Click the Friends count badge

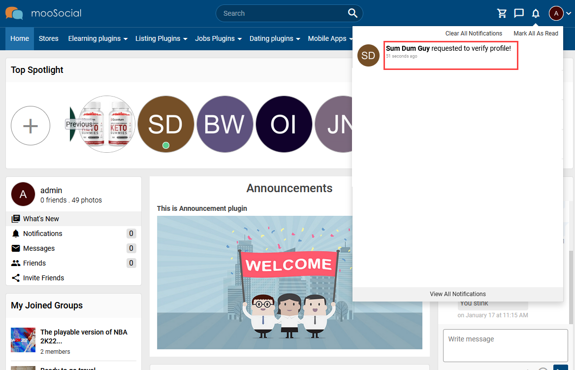pyautogui.click(x=131, y=263)
